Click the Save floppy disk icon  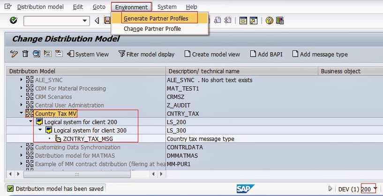pyautogui.click(x=107, y=21)
